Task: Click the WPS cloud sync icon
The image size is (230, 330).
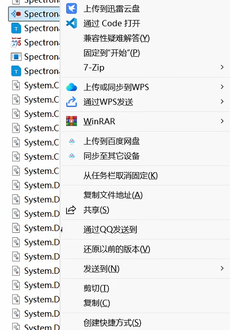Action: tap(72, 87)
